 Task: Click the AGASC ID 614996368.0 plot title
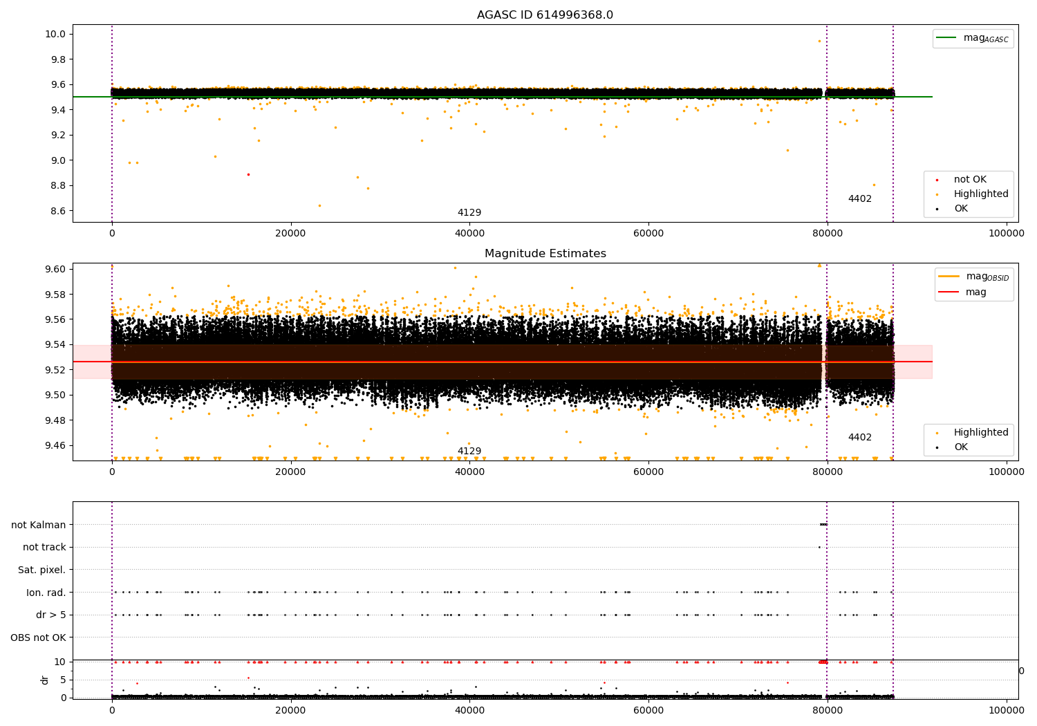tap(545, 15)
